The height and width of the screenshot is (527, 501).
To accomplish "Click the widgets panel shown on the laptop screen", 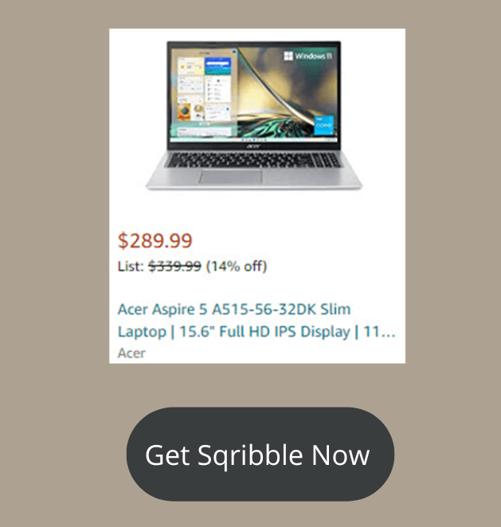I will click(204, 92).
